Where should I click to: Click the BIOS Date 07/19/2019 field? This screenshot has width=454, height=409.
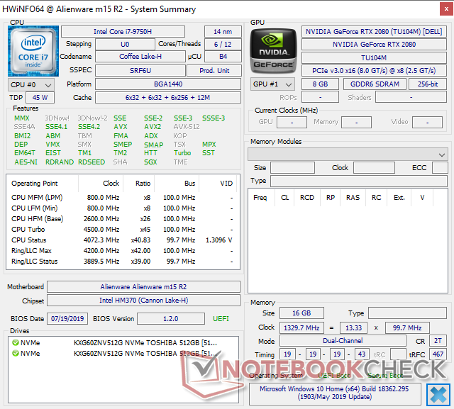(x=67, y=319)
